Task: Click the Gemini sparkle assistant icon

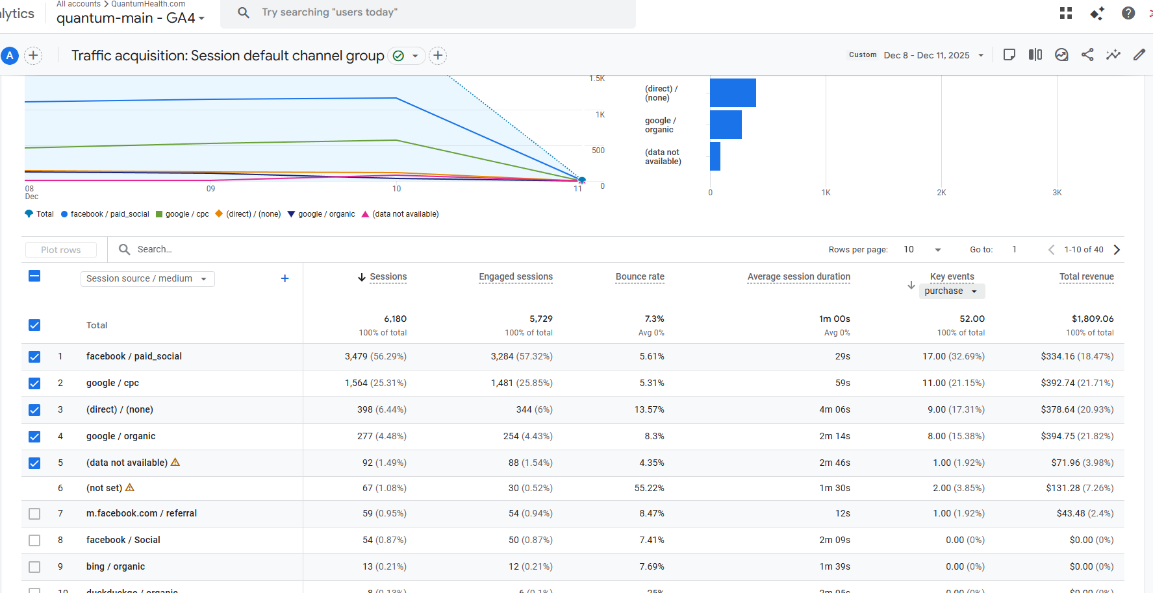Action: [x=1097, y=13]
